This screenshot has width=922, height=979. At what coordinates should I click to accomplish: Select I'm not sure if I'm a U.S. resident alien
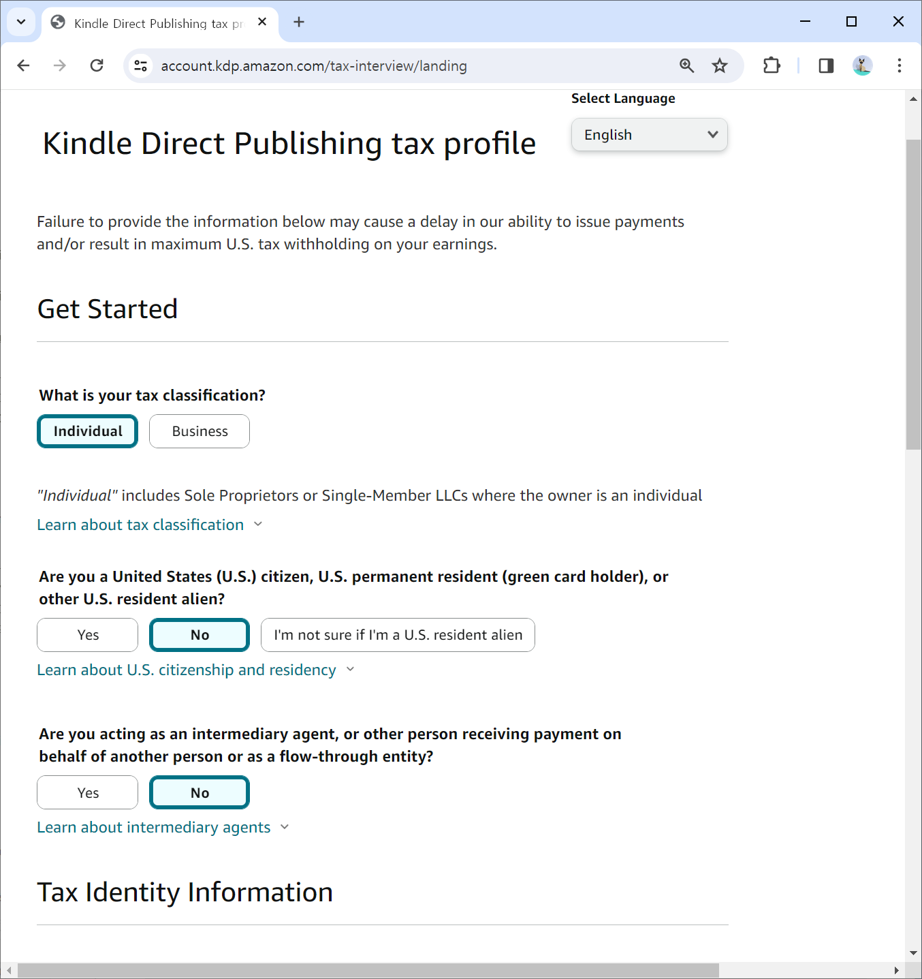click(398, 635)
